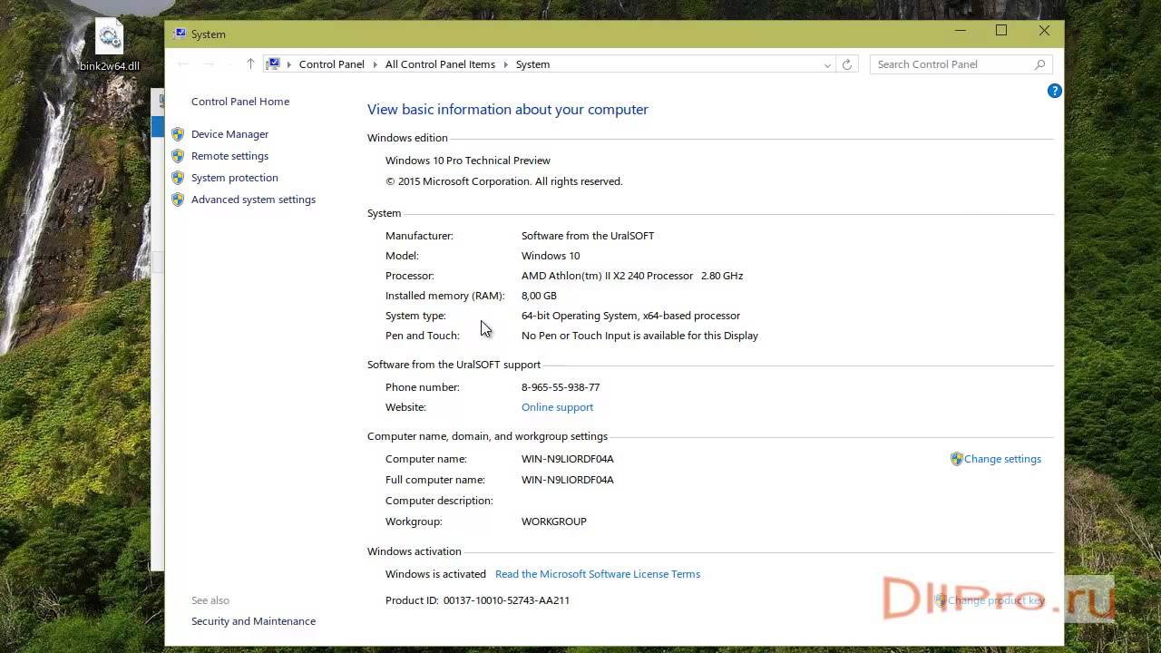Click the magnifier search icon
The width and height of the screenshot is (1161, 653).
pos(1039,64)
